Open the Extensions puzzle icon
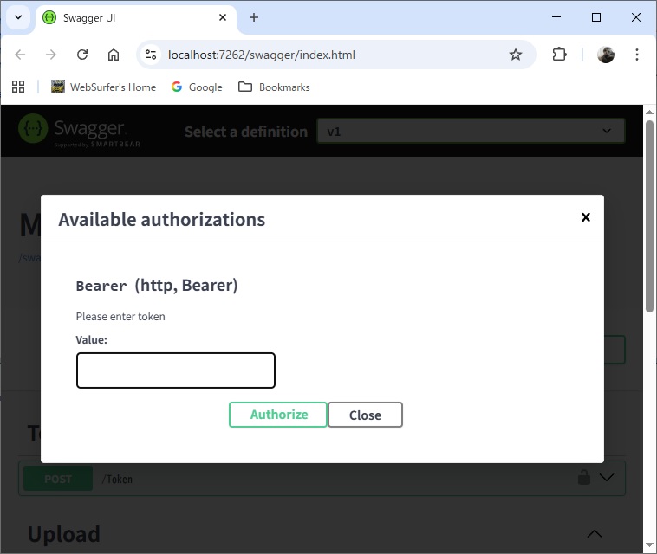The image size is (657, 554). click(x=559, y=55)
